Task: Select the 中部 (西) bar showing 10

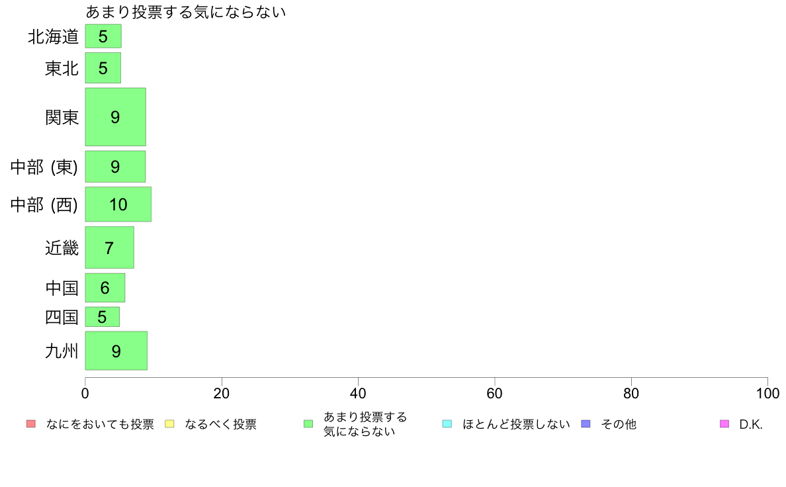Action: 118,204
